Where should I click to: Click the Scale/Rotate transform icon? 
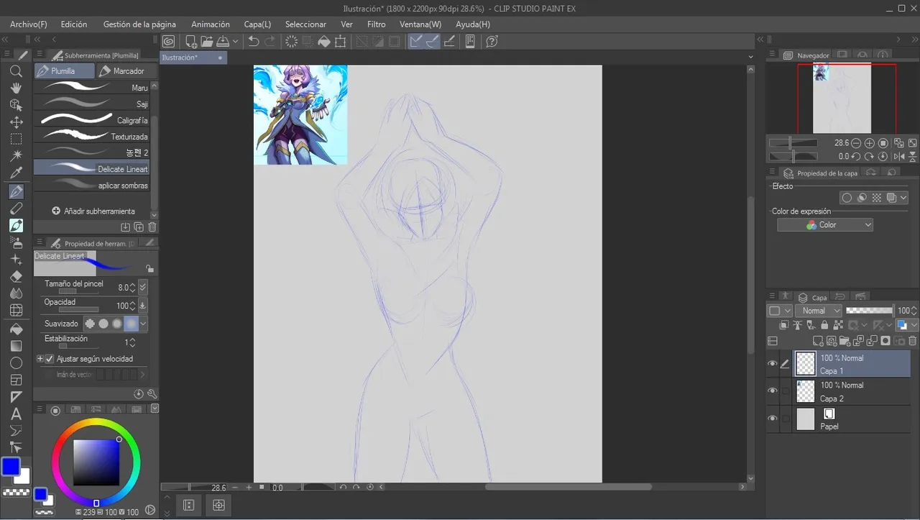tap(340, 42)
